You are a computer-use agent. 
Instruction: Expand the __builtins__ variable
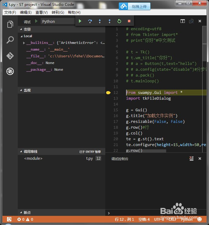(x=24, y=43)
